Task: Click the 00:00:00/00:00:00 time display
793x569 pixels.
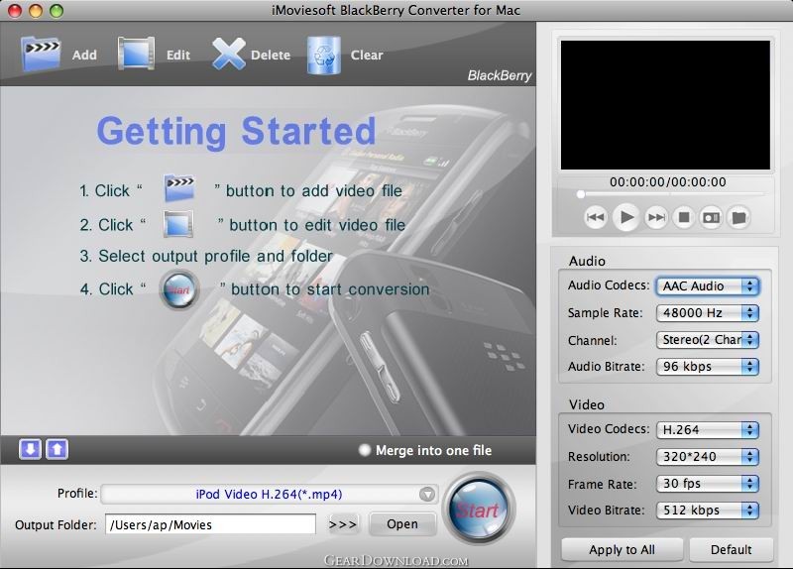Action: point(667,182)
